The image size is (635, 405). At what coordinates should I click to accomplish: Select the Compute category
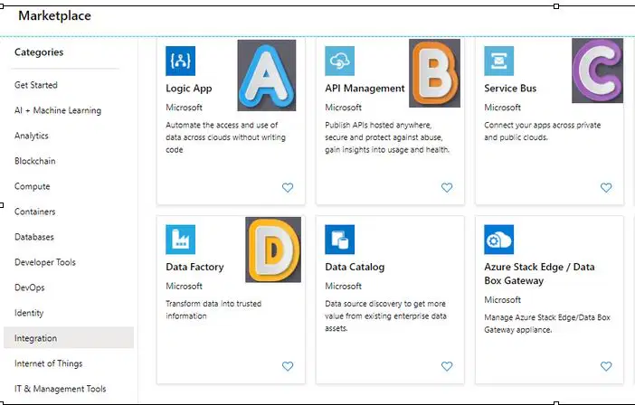pos(33,186)
